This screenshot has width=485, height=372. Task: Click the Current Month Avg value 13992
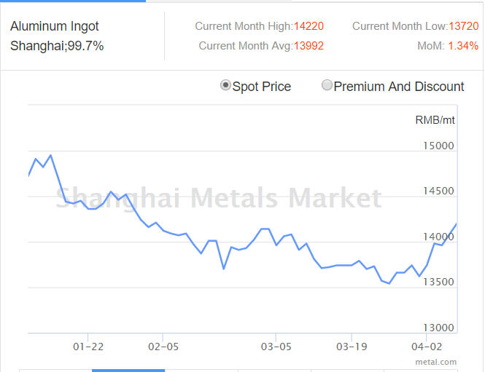309,46
